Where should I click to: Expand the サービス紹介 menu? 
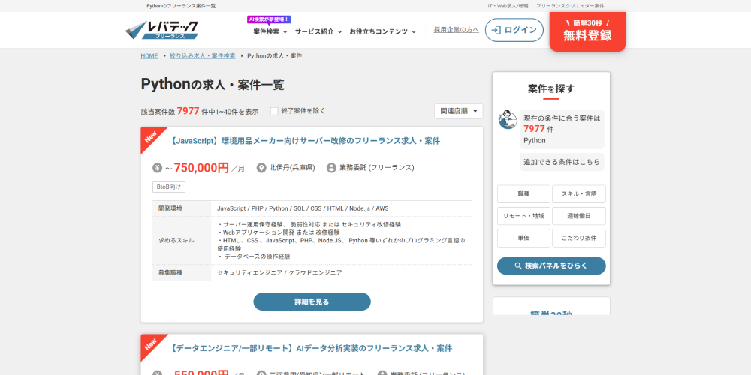318,31
